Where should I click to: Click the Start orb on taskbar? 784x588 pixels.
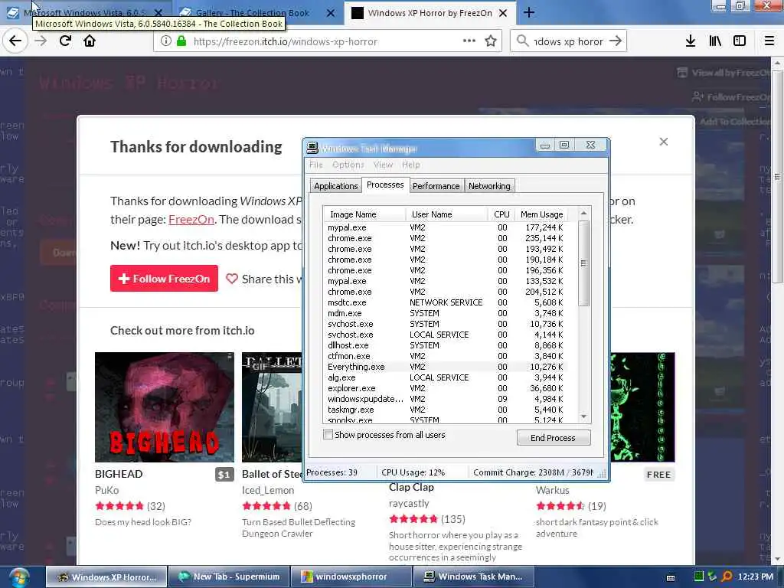coord(18,577)
